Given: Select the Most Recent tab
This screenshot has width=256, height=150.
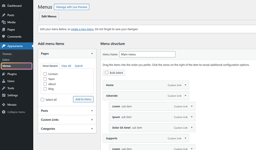Looking at the screenshot, I should [x=50, y=66].
